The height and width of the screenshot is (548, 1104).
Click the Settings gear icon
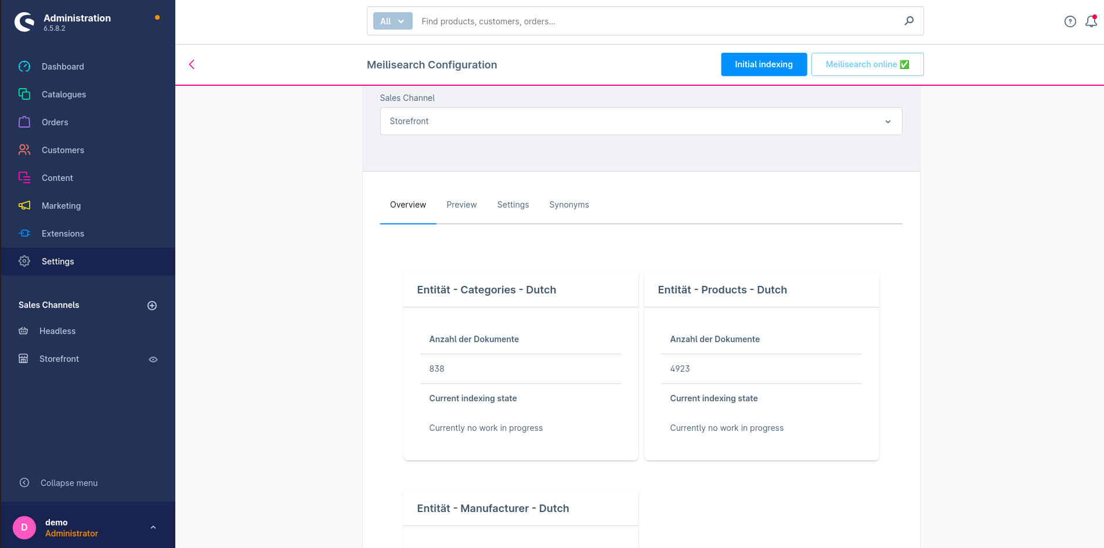[24, 261]
